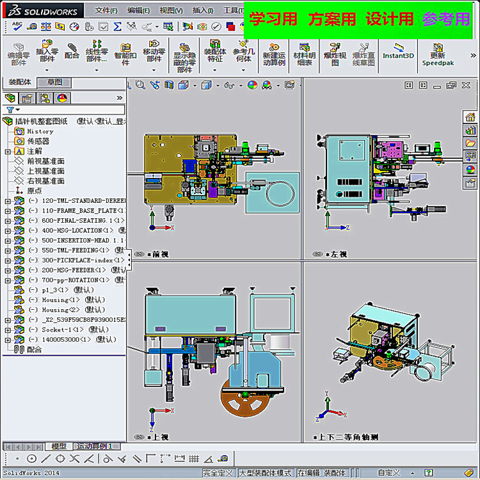Select Housing<2> in the tree
Viewport: 480px width, 480px height.
[x=73, y=310]
